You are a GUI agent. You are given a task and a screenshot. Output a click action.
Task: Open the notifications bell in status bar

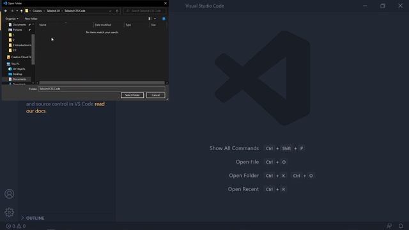click(x=401, y=226)
